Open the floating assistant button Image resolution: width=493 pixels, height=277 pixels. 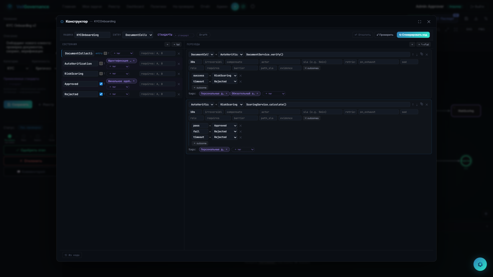coord(480,264)
